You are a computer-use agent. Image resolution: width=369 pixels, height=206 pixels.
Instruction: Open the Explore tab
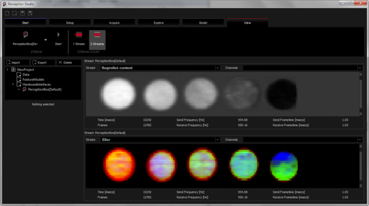159,23
